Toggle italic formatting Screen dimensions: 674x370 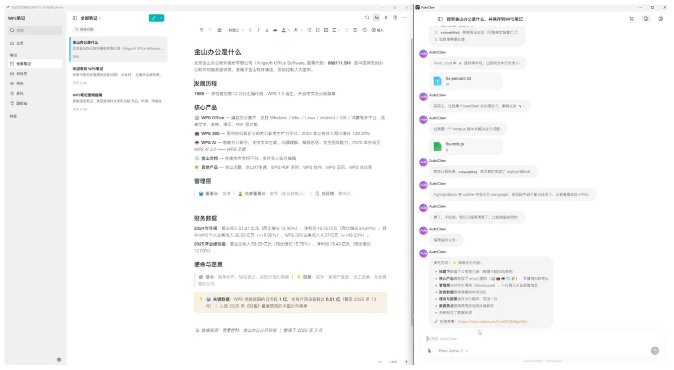pos(258,30)
